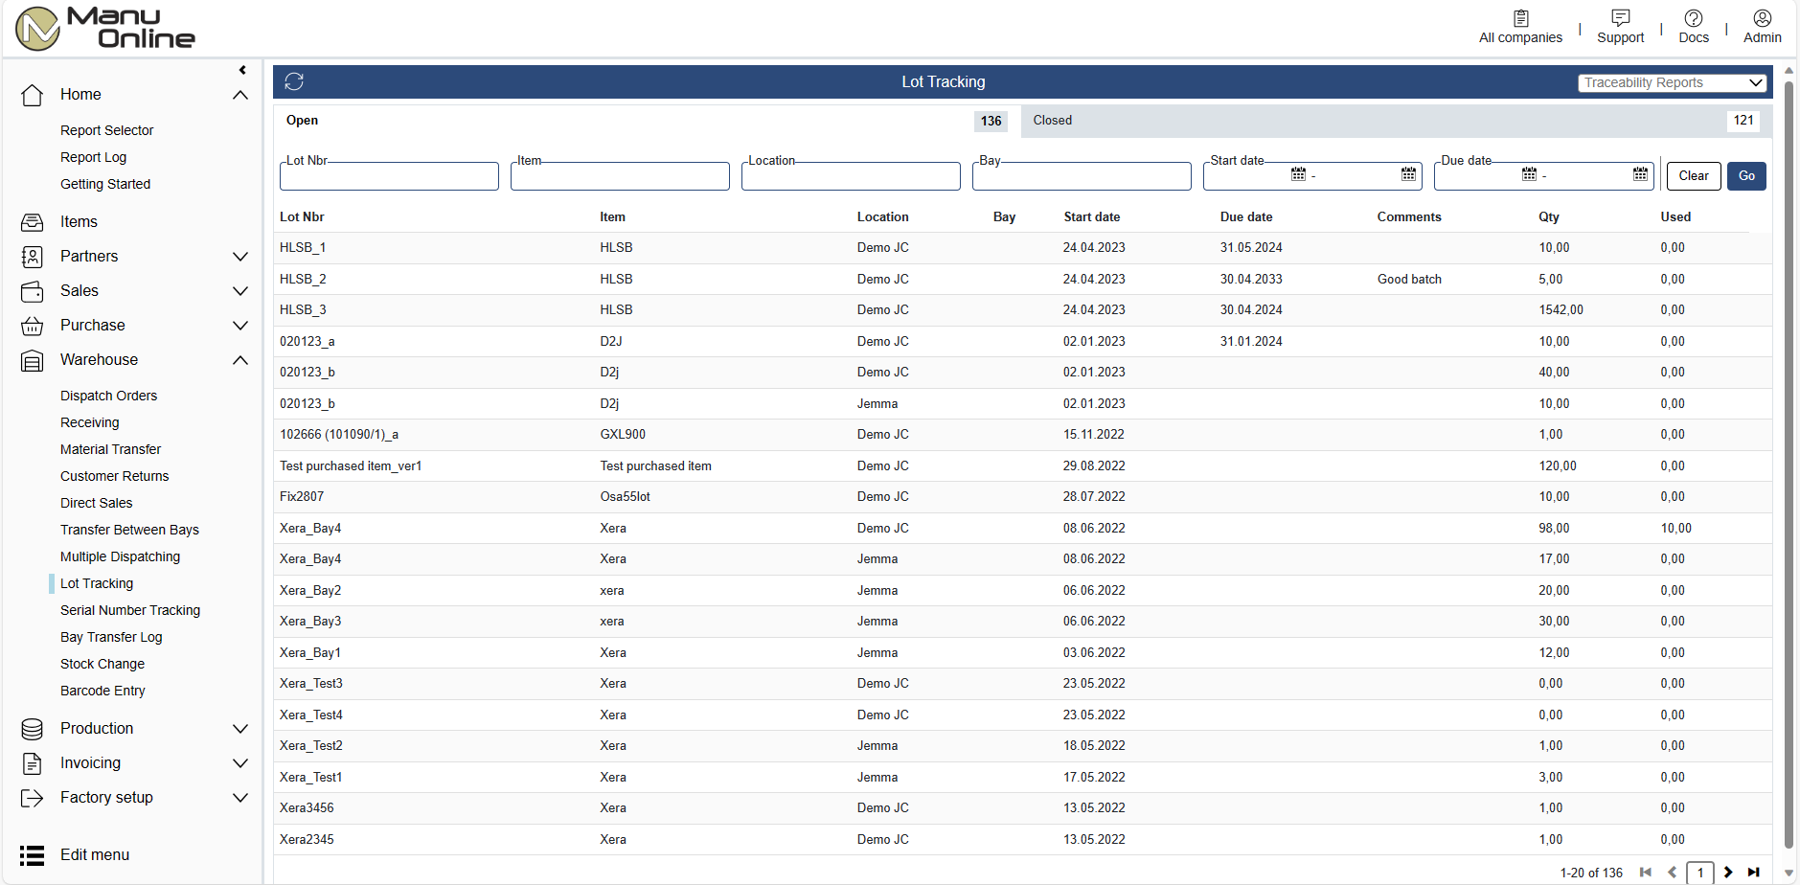Open the All companies icon
Image resolution: width=1800 pixels, height=885 pixels.
[1520, 18]
